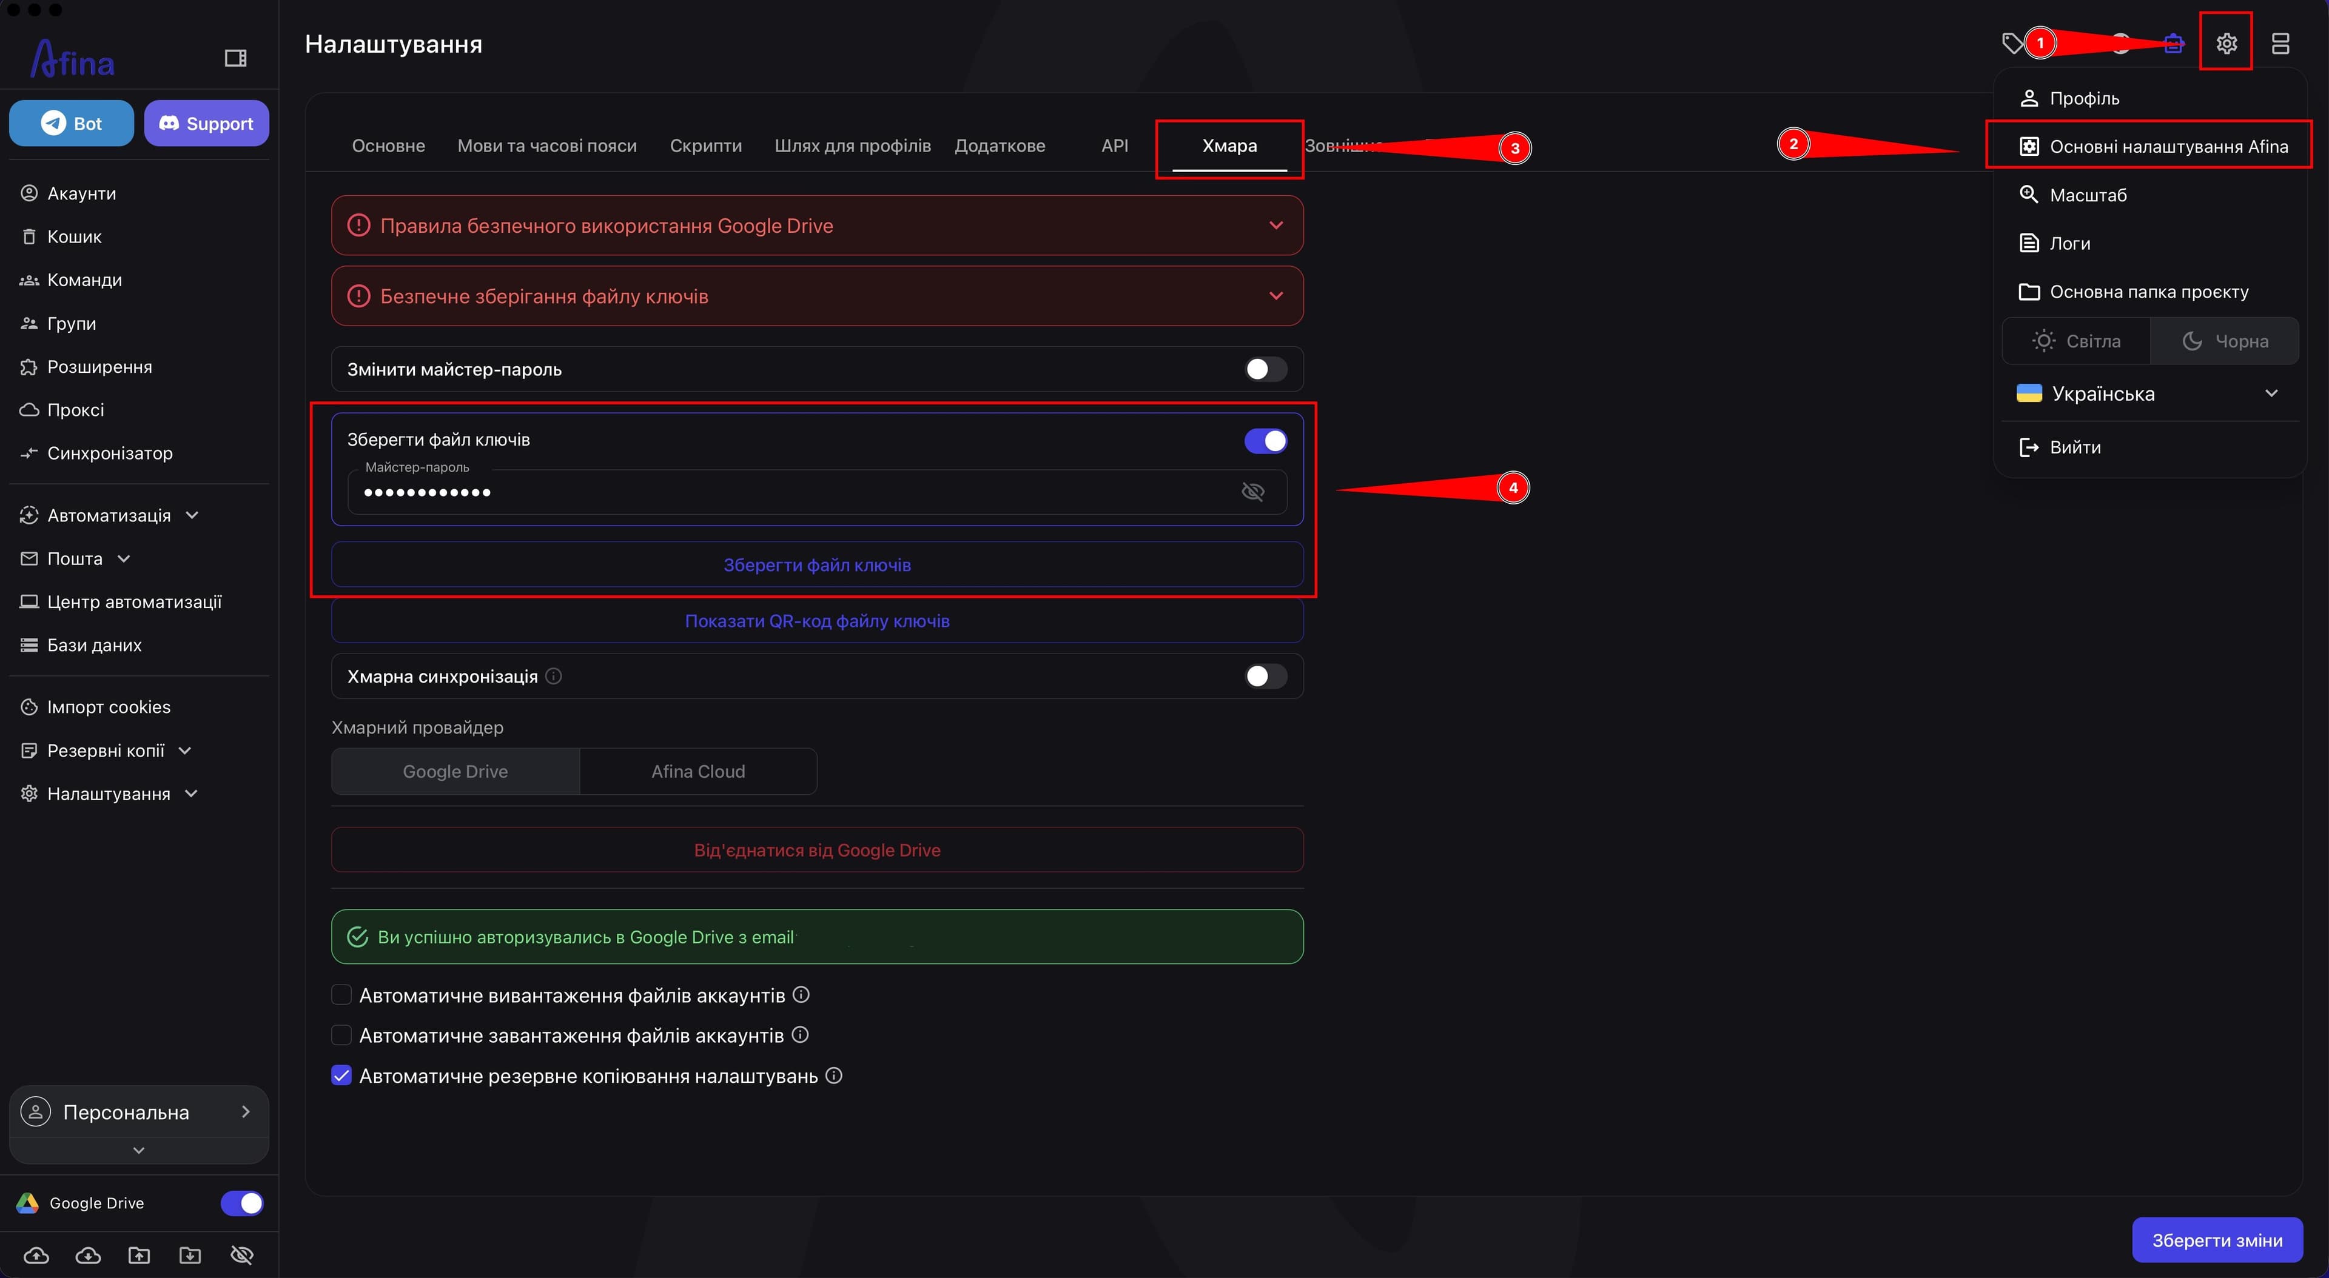
Task: Collapse the sidebar panel icon near Afina logo
Action: click(x=235, y=59)
